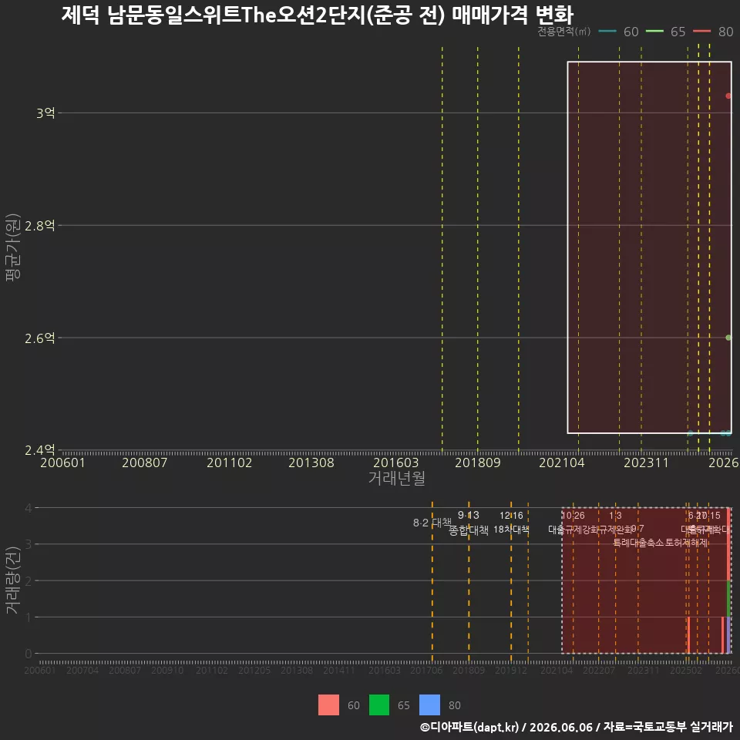The height and width of the screenshot is (740, 740).
Task: Click the '18차대책' annotation text
Action: (511, 530)
